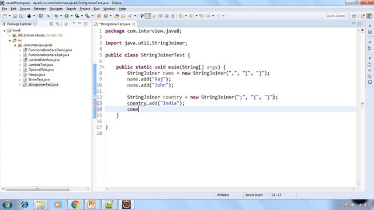
Task: Click the Search flashlight toolbar icon
Action: point(130,16)
